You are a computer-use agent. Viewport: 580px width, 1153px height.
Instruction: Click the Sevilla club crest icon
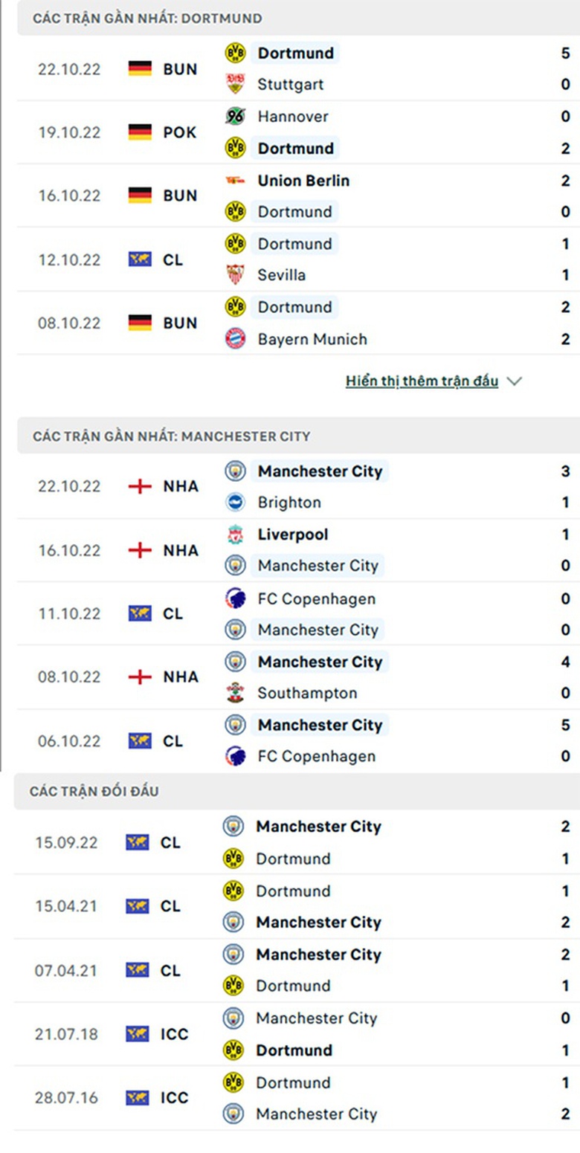click(x=235, y=275)
